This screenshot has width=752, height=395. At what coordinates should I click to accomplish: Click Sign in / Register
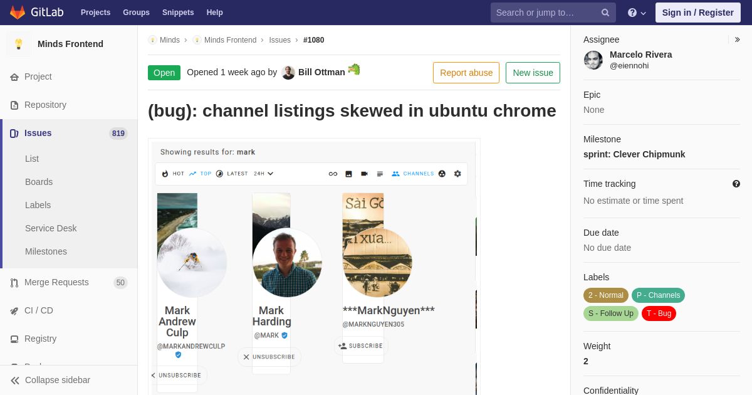point(697,13)
